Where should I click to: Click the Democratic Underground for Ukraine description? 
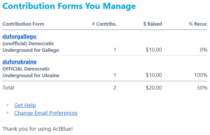click(31, 72)
